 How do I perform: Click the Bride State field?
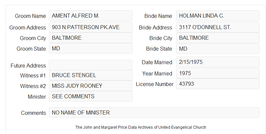218,49
